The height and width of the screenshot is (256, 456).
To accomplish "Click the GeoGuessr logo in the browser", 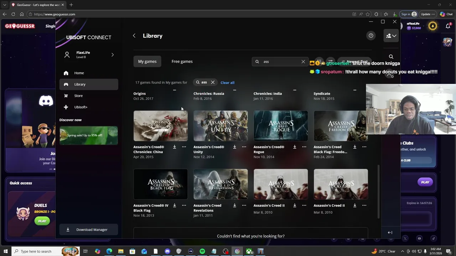I will [20, 26].
